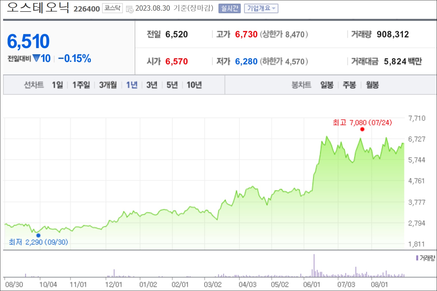Switch chart to 3개월 period

(x=108, y=85)
